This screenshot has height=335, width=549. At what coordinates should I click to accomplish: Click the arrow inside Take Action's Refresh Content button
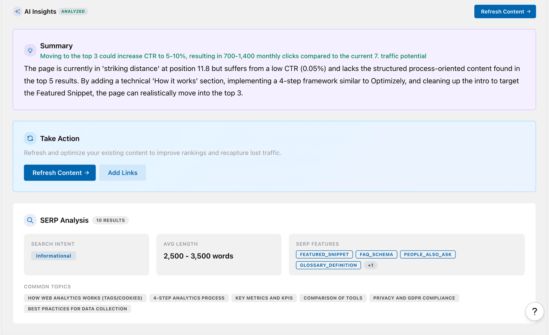(87, 173)
